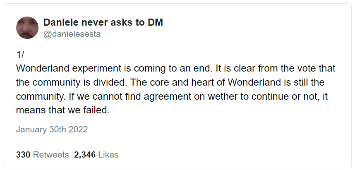Click the word "Likes" label
This screenshot has height=170, width=355.
108,155
